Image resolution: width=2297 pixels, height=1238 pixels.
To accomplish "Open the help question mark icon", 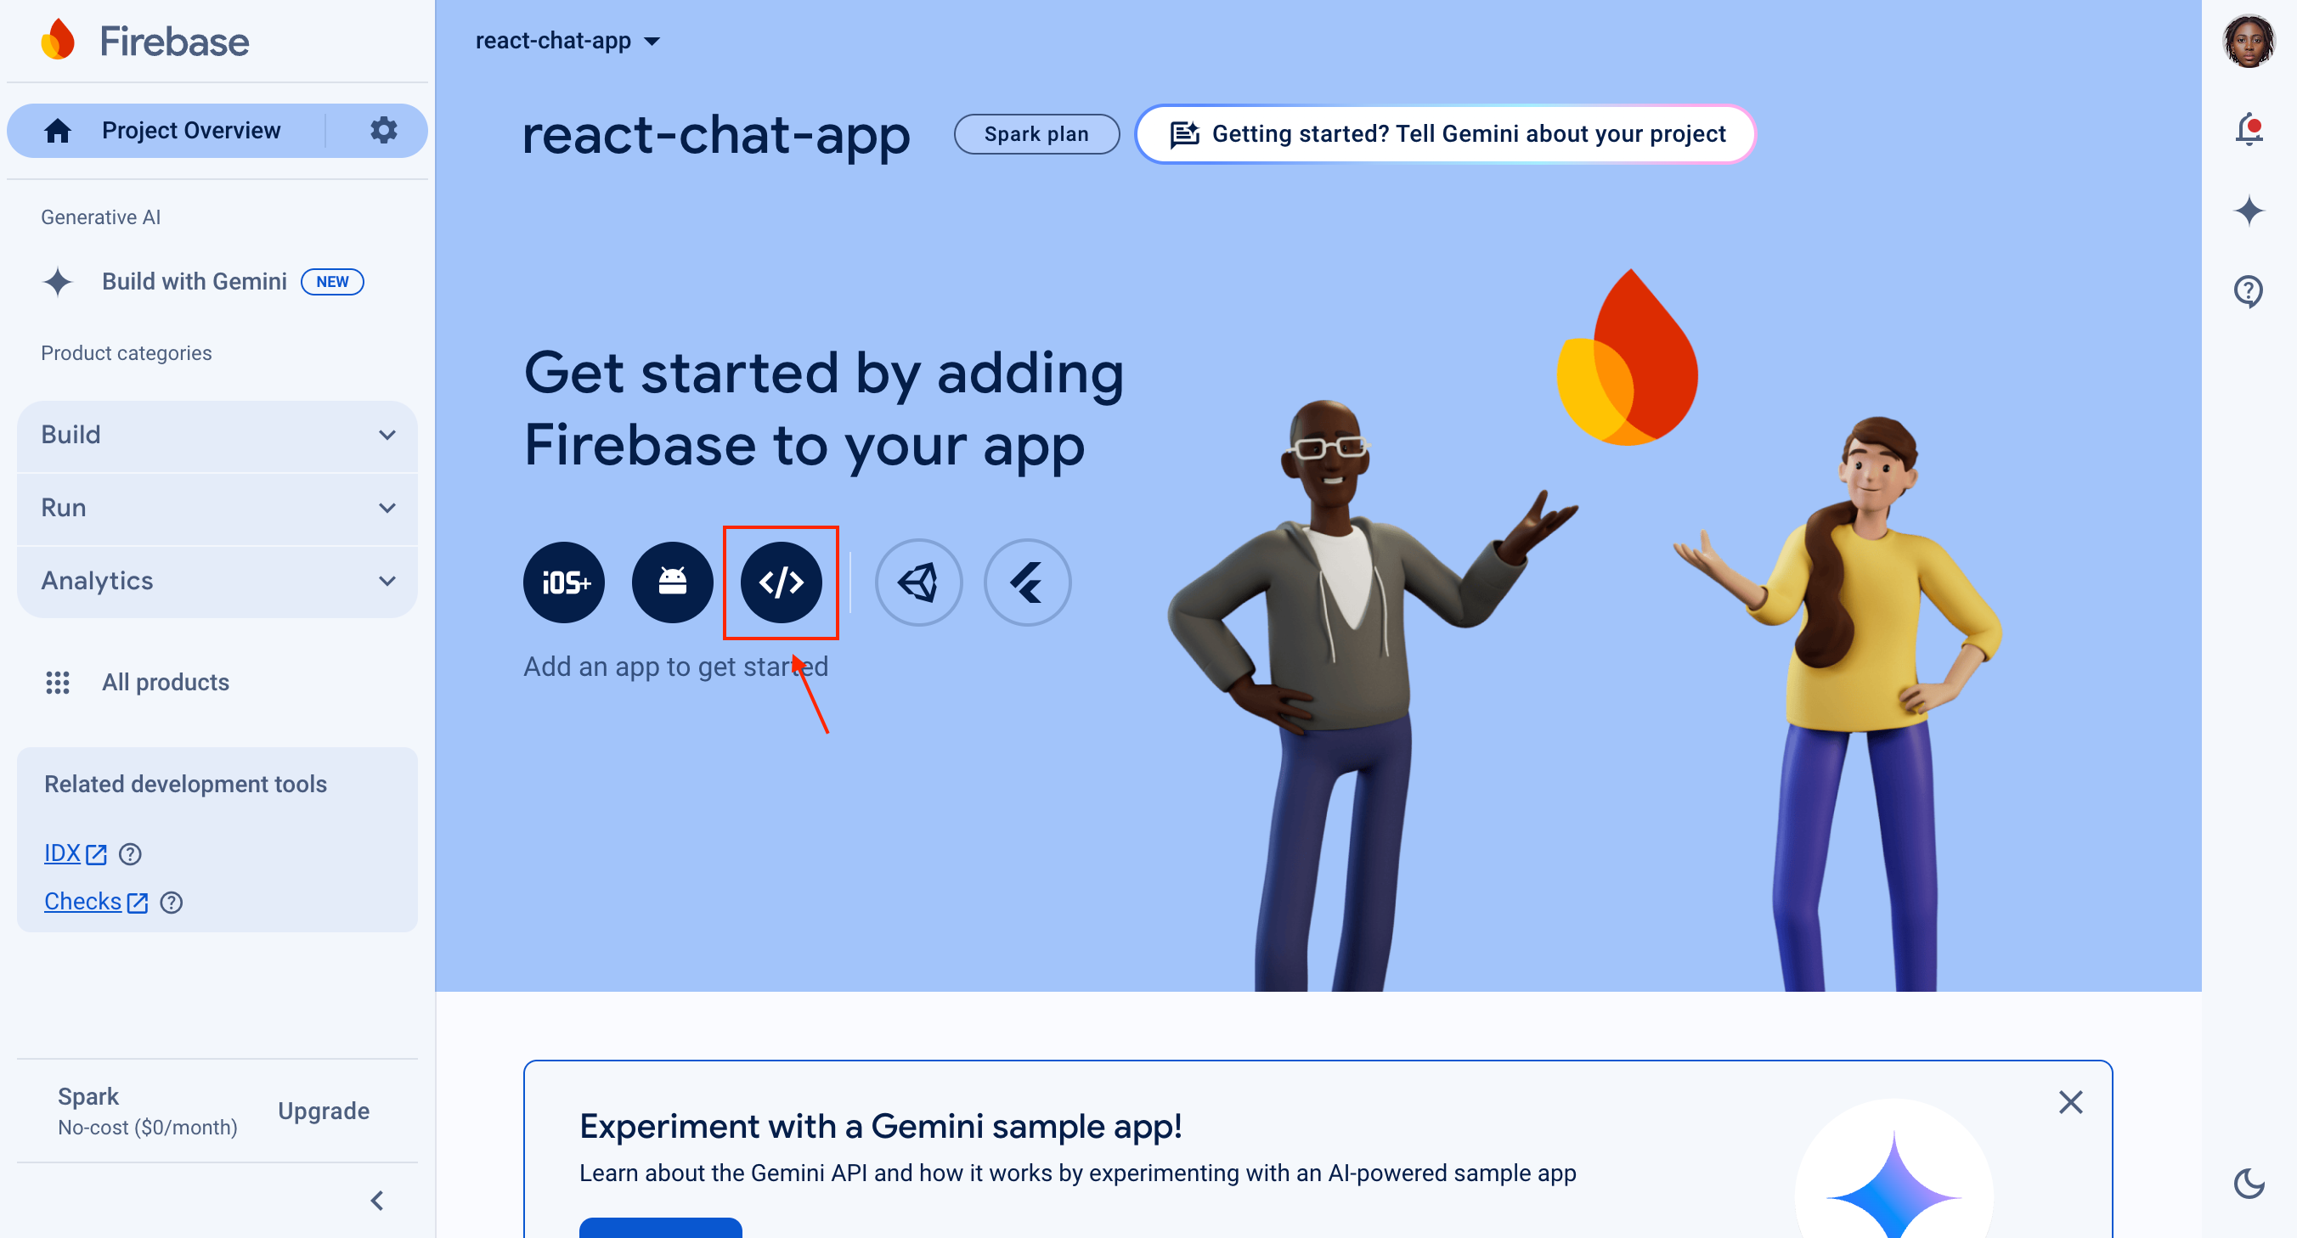I will [2249, 290].
